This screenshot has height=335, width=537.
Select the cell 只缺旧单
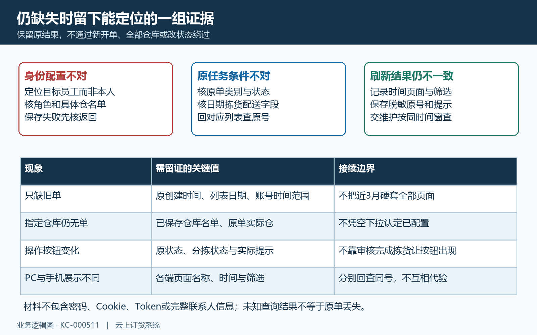86,199
